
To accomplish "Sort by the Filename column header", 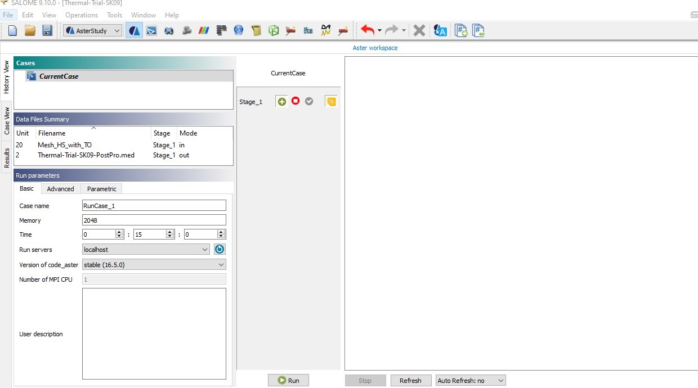I will 93,133.
